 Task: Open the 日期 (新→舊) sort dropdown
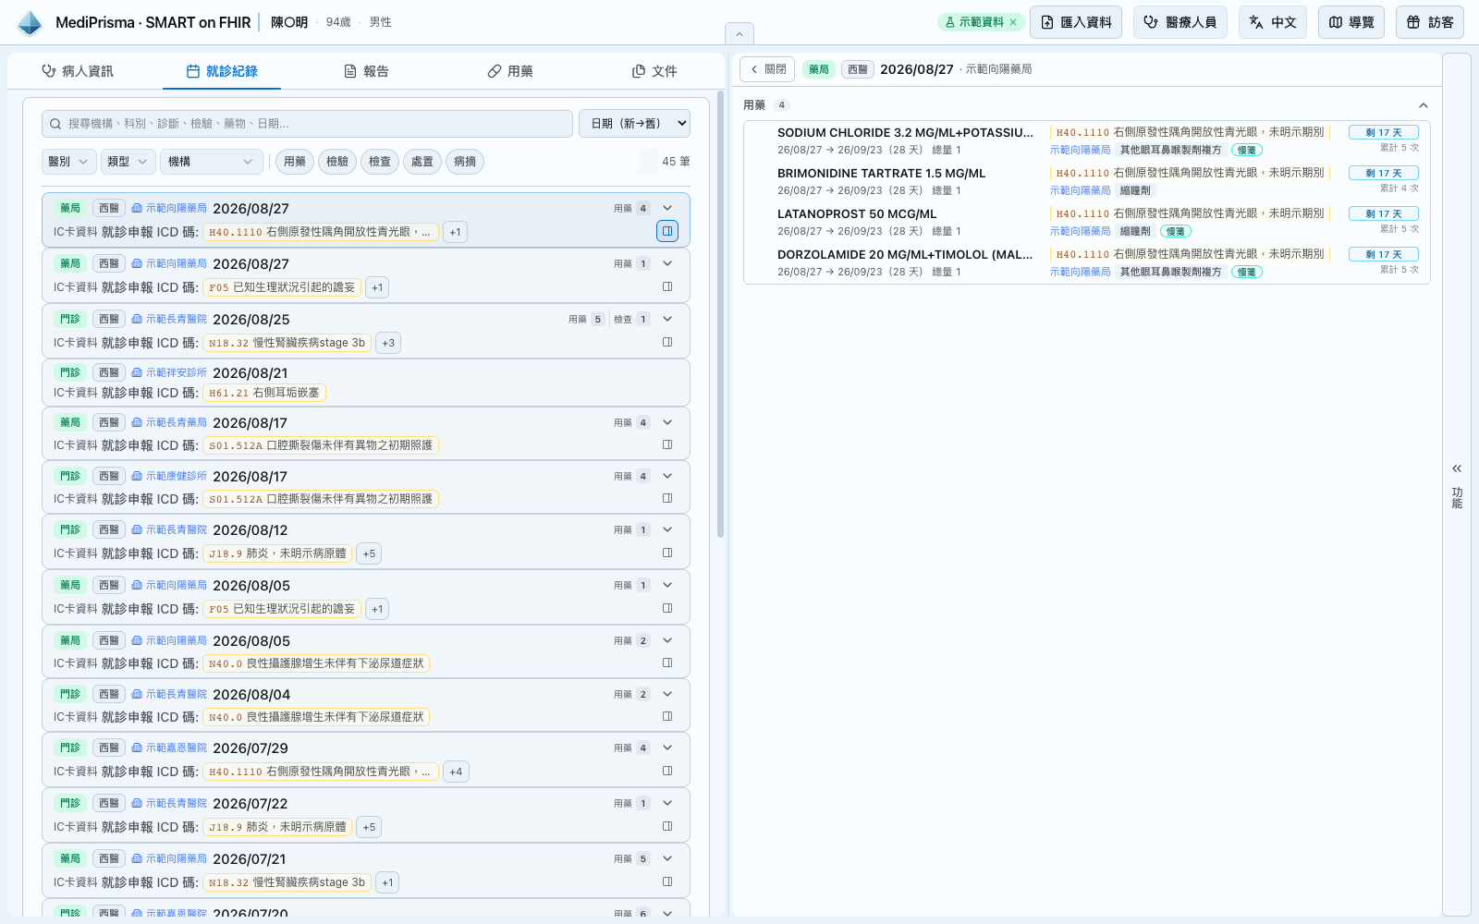click(x=634, y=124)
